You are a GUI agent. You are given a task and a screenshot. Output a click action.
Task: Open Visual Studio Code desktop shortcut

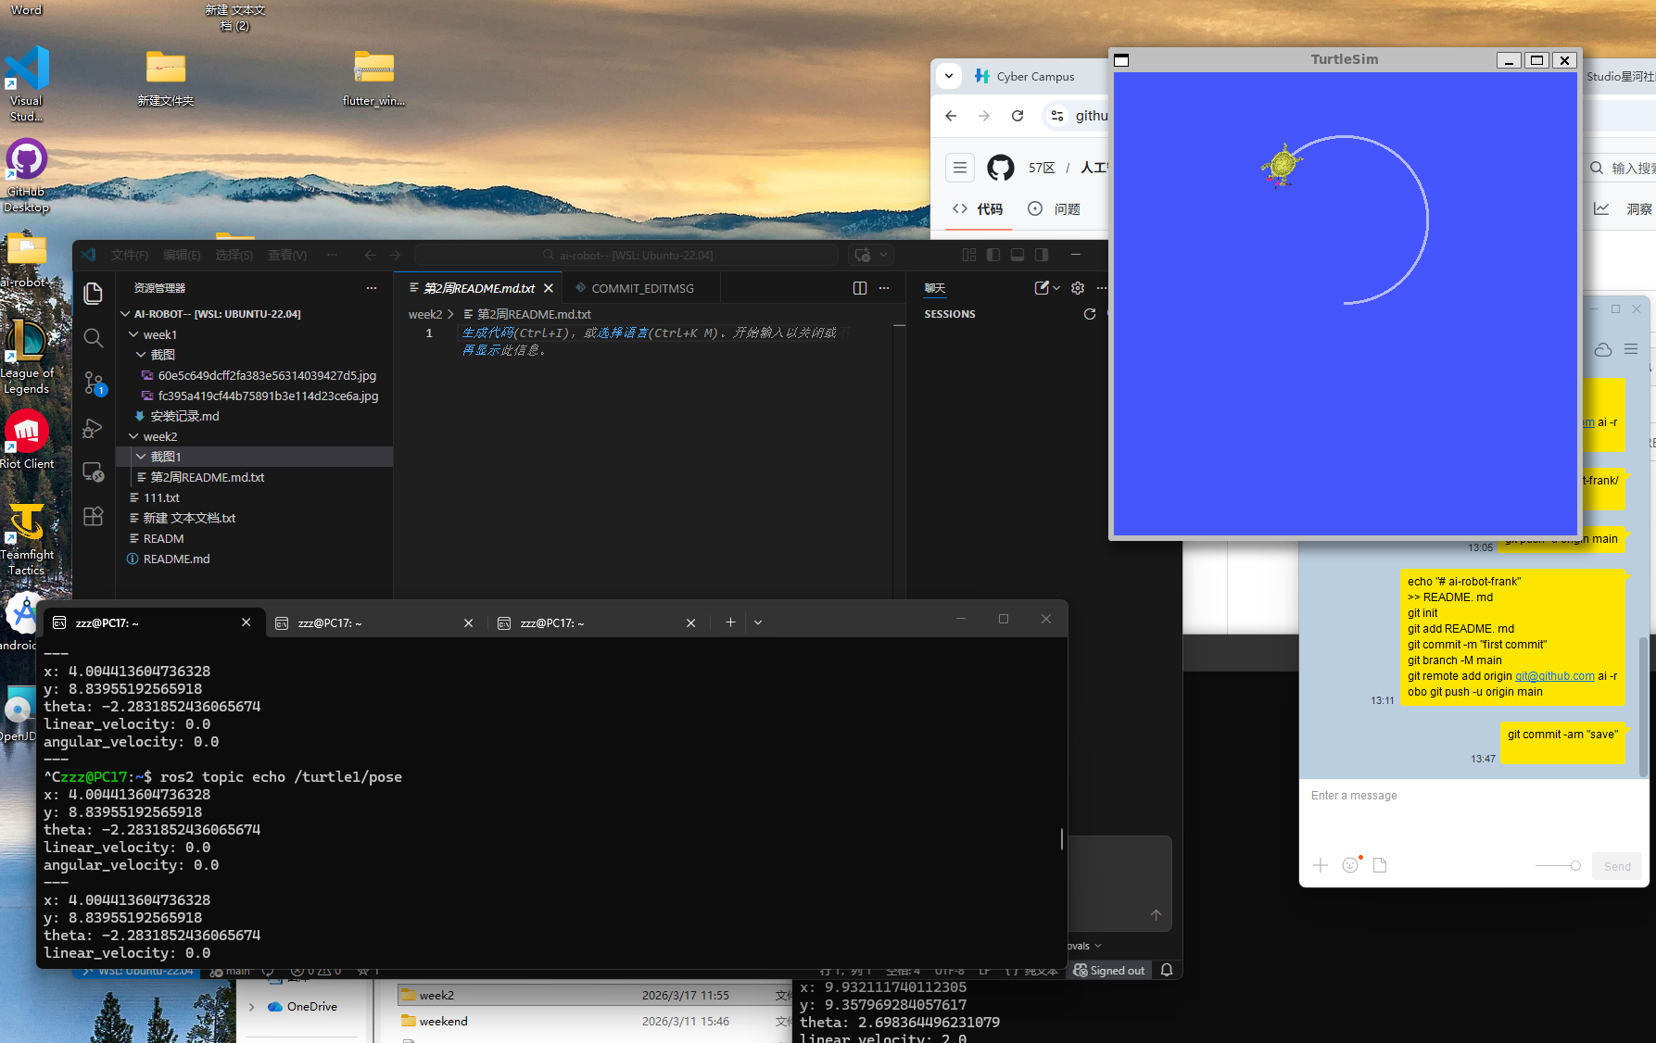pyautogui.click(x=27, y=83)
